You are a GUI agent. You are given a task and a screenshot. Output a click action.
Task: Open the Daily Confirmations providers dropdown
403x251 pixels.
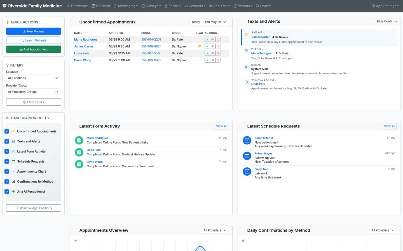(383, 230)
